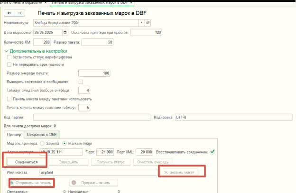Uncheck Восстанавливать соединение checkbox
This screenshot has width=296, height=193.
(213, 152)
